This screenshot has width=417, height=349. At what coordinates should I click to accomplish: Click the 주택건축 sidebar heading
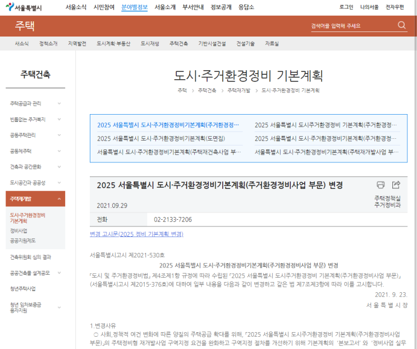click(x=35, y=74)
